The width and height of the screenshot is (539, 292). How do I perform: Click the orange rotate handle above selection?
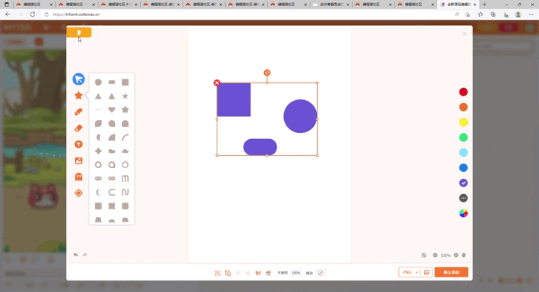coord(267,73)
